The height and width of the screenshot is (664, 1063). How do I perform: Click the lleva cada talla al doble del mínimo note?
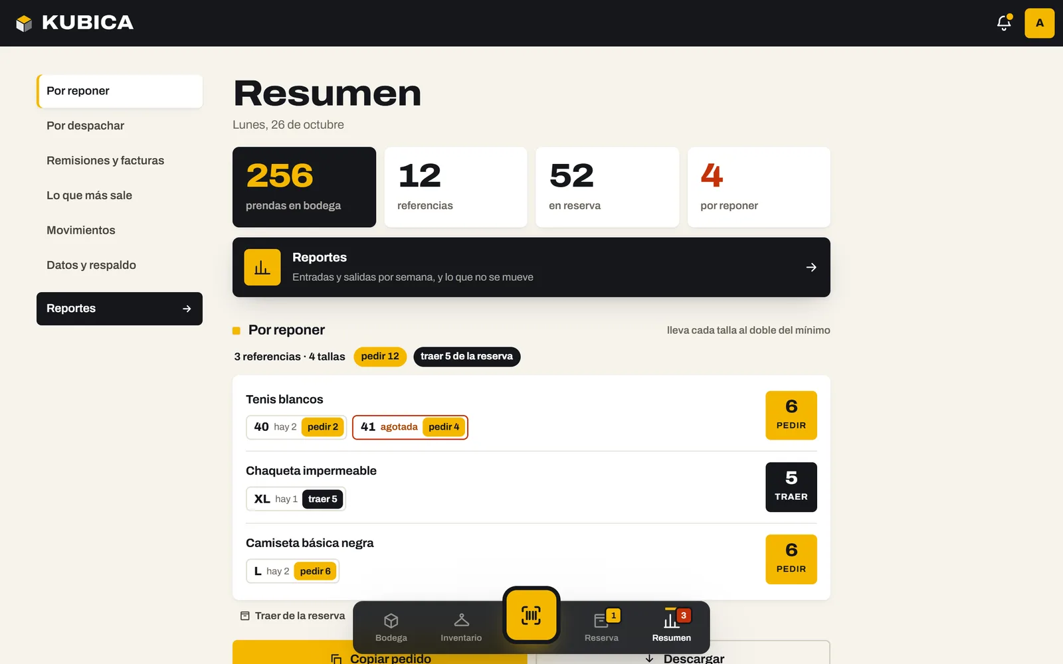coord(749,330)
